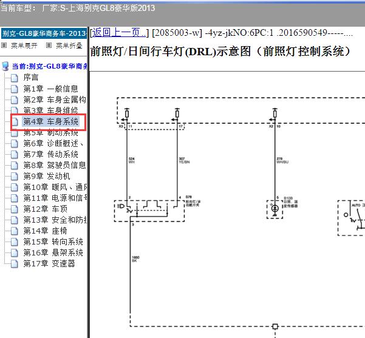Select 第4章 车身系统 chapter
This screenshot has width=365, height=338.
51,121
